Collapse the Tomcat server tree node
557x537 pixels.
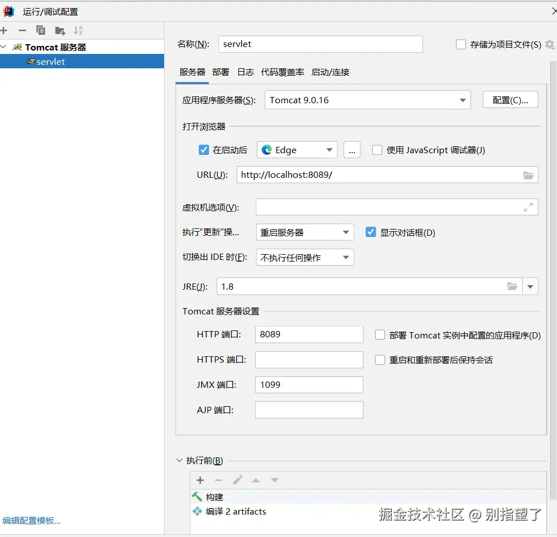(3, 47)
